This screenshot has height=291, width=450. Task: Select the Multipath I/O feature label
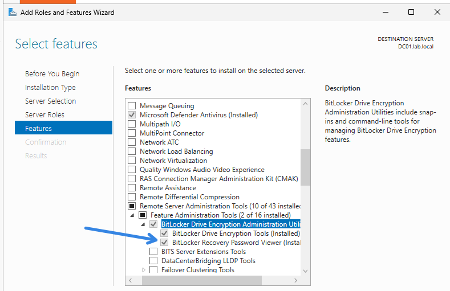coord(160,124)
